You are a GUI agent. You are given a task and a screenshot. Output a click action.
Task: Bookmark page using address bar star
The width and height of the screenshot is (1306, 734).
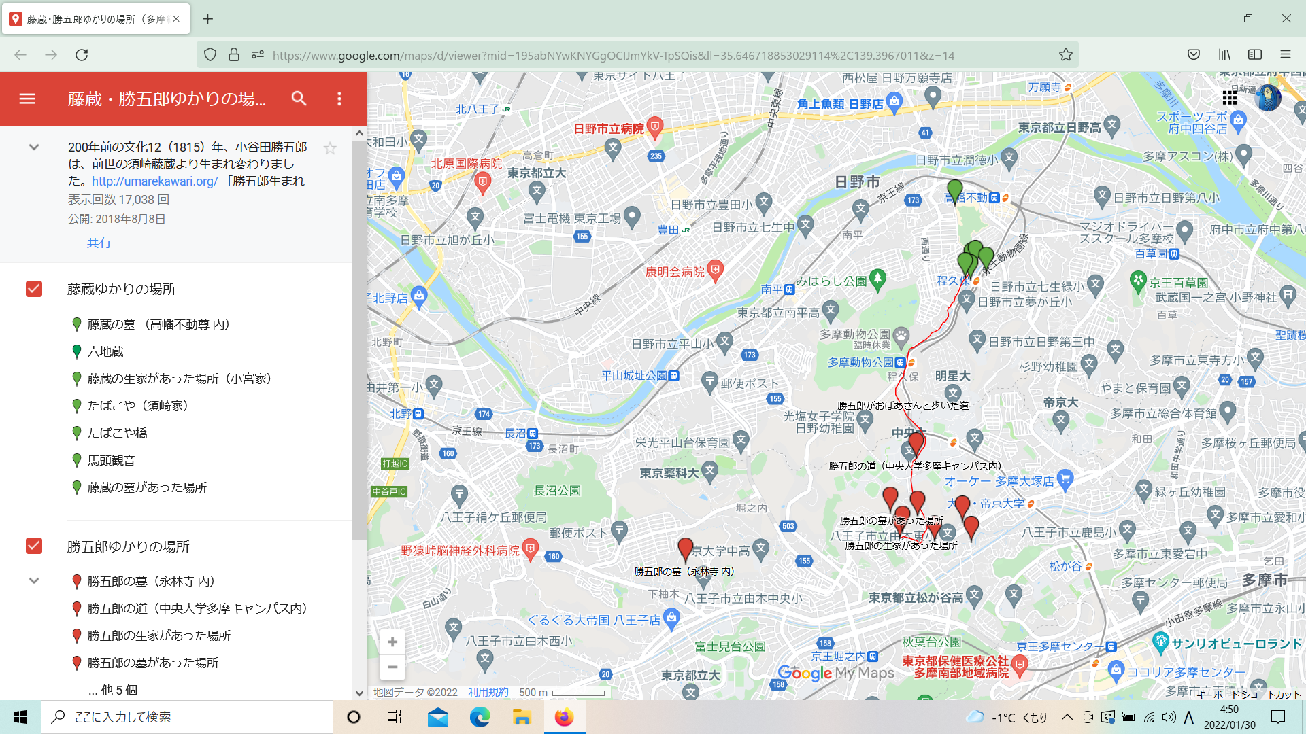point(1065,55)
